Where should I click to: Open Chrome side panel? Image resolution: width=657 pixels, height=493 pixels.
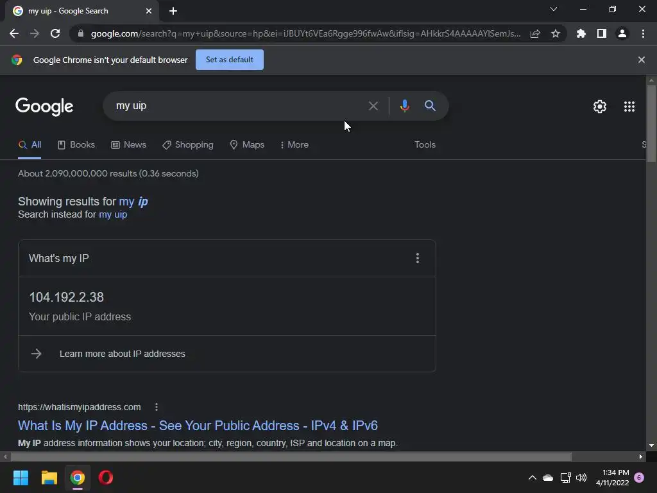(602, 33)
